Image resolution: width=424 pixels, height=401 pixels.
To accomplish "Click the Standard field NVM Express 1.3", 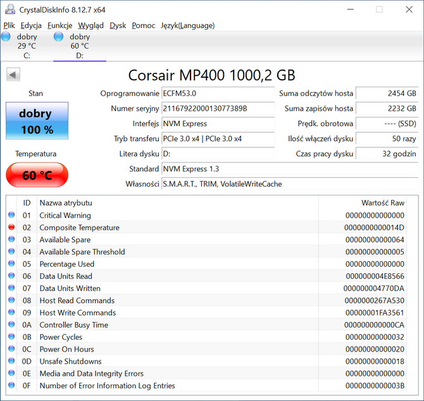I will coord(290,169).
